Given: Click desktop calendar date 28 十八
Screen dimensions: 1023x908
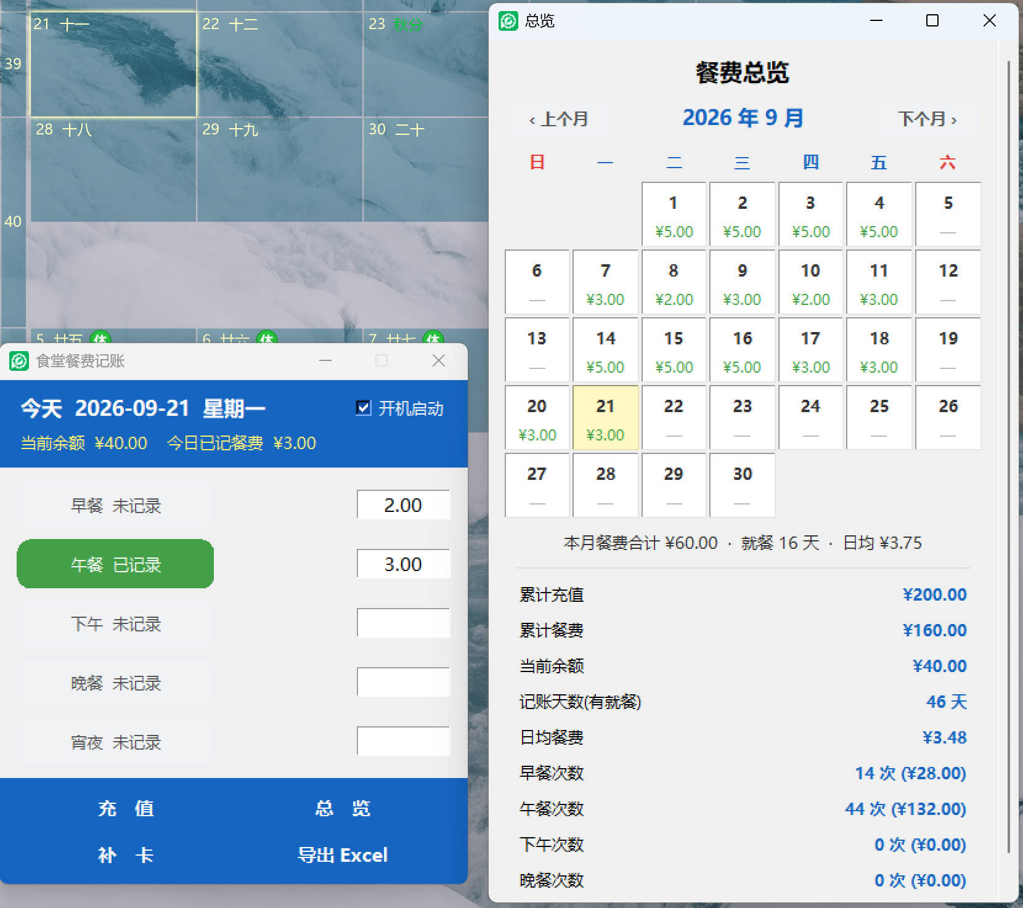Looking at the screenshot, I should (x=113, y=169).
